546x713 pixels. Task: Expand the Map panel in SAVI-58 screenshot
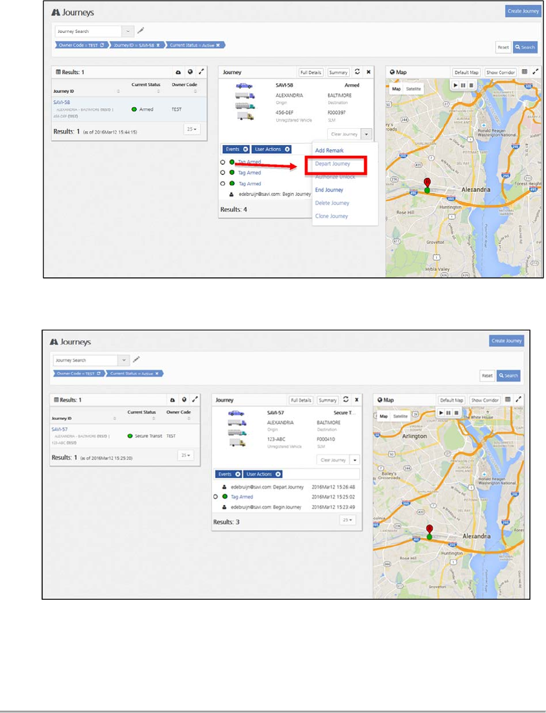click(x=536, y=72)
